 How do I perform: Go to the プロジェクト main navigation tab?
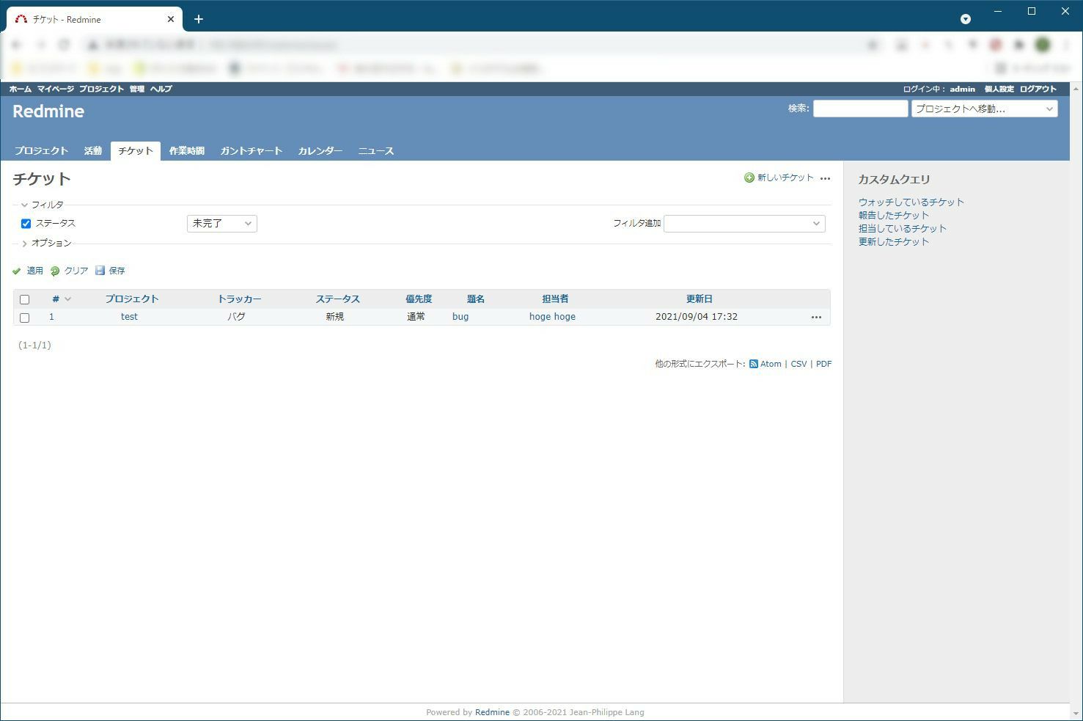[x=41, y=151]
